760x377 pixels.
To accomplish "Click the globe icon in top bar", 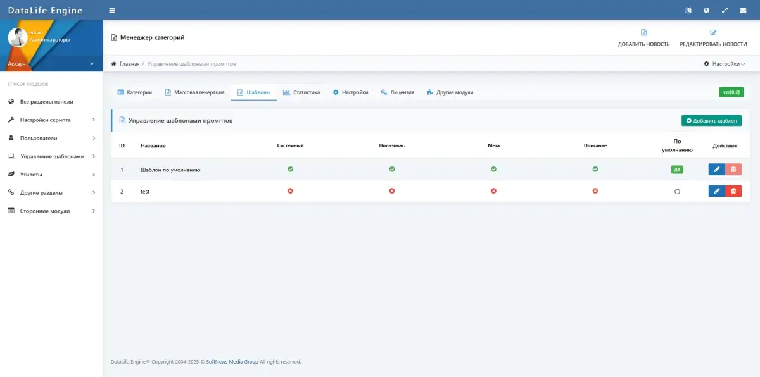I will coord(707,10).
